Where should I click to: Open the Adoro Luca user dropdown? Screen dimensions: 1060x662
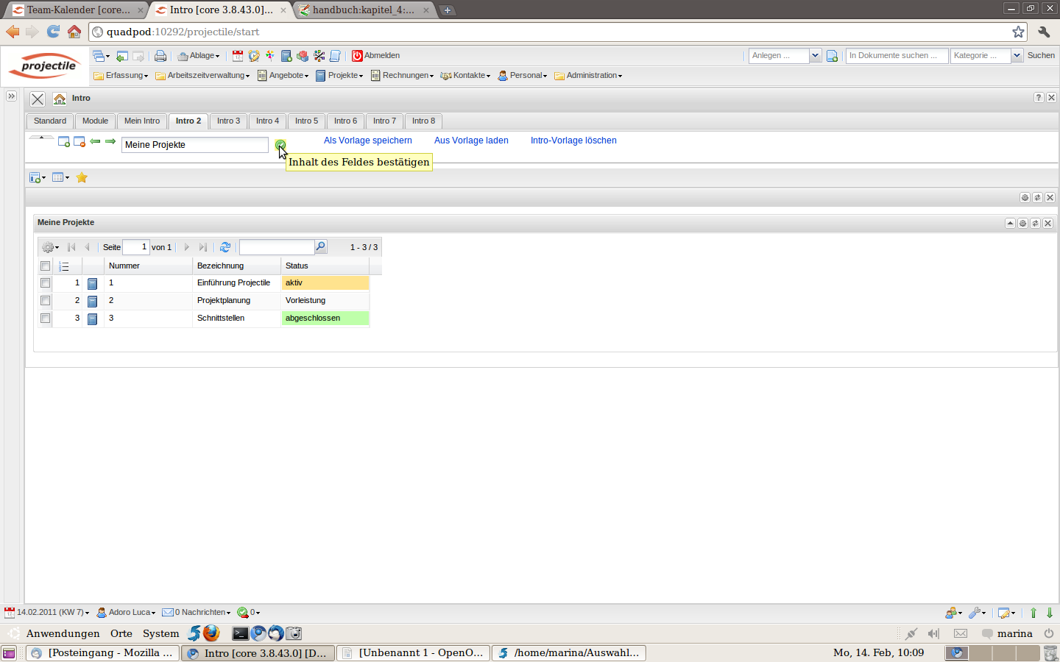(127, 613)
